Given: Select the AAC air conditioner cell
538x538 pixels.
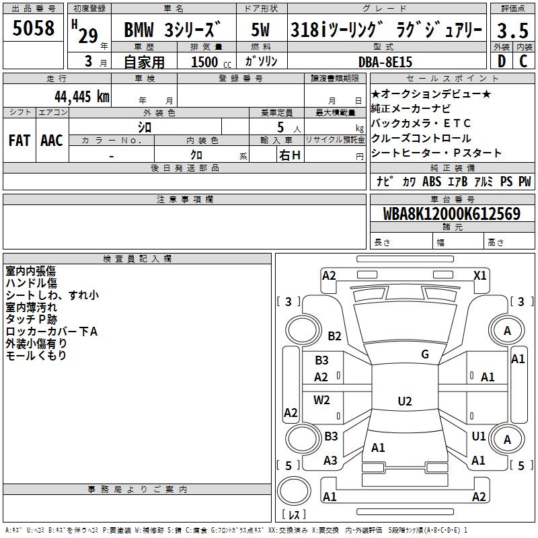Looking at the screenshot, I should (x=52, y=141).
